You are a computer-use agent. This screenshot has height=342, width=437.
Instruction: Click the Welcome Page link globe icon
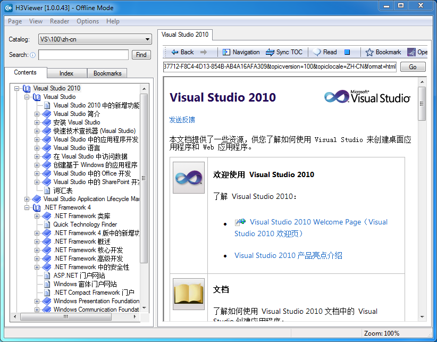coord(240,222)
